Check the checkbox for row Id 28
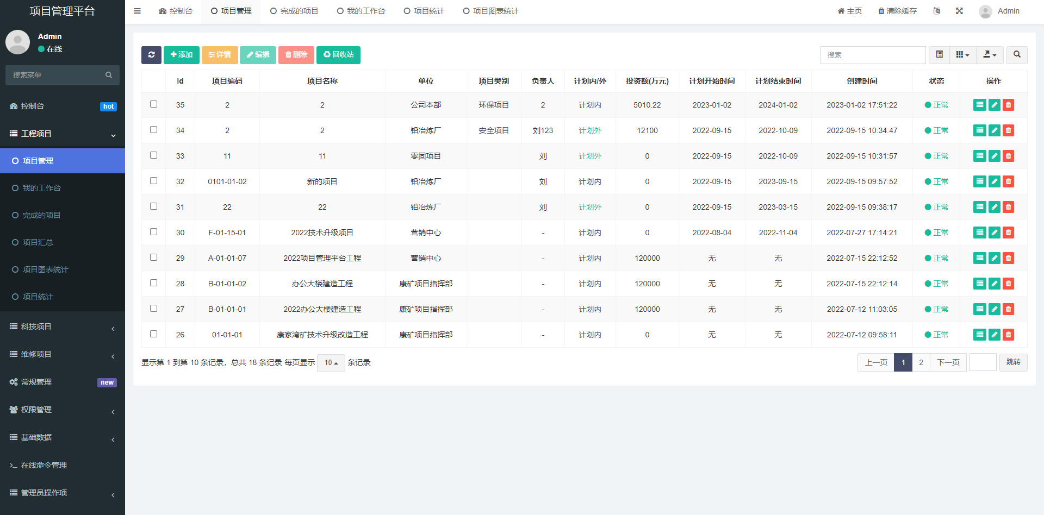This screenshot has height=515, width=1044. click(153, 283)
